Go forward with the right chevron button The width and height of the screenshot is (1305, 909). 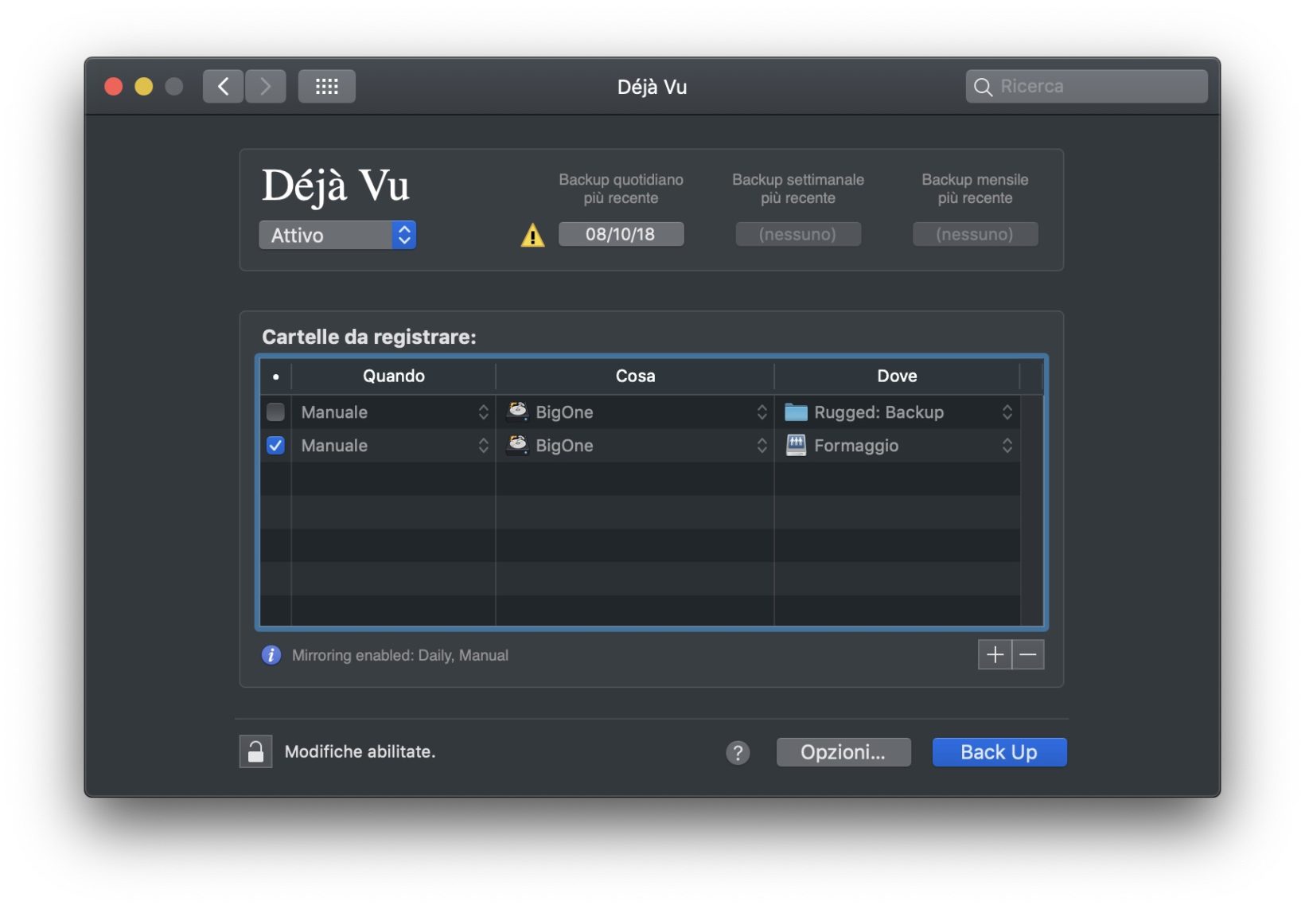265,86
